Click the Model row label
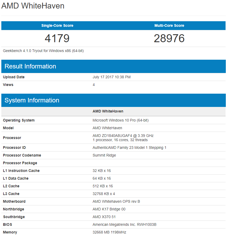Screen dimensions: 229x238 pyautogui.click(x=8, y=128)
